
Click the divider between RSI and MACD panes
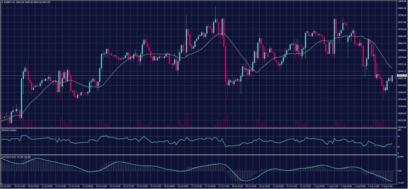[x=199, y=155]
